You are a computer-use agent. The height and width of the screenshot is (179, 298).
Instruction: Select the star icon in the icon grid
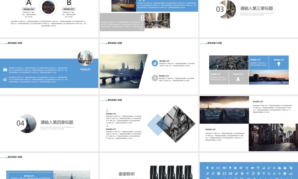point(235,168)
